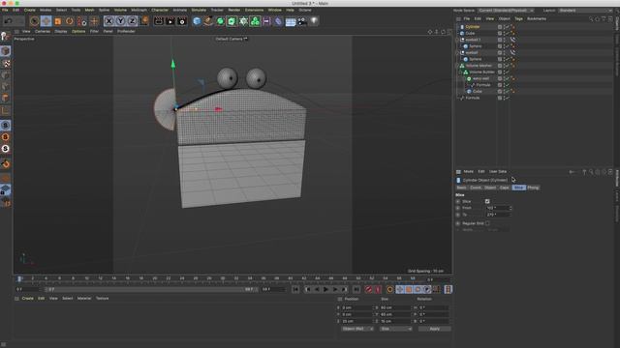620x348 pixels.
Task: Click the From angle stepper arrows
Action: pyautogui.click(x=511, y=208)
